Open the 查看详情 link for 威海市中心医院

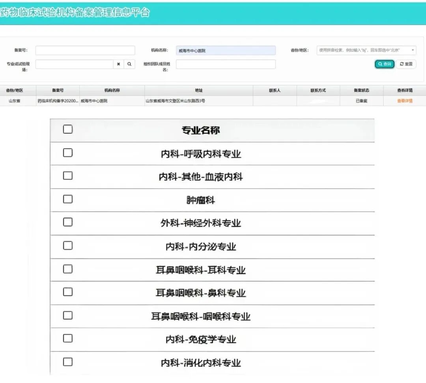click(x=405, y=101)
